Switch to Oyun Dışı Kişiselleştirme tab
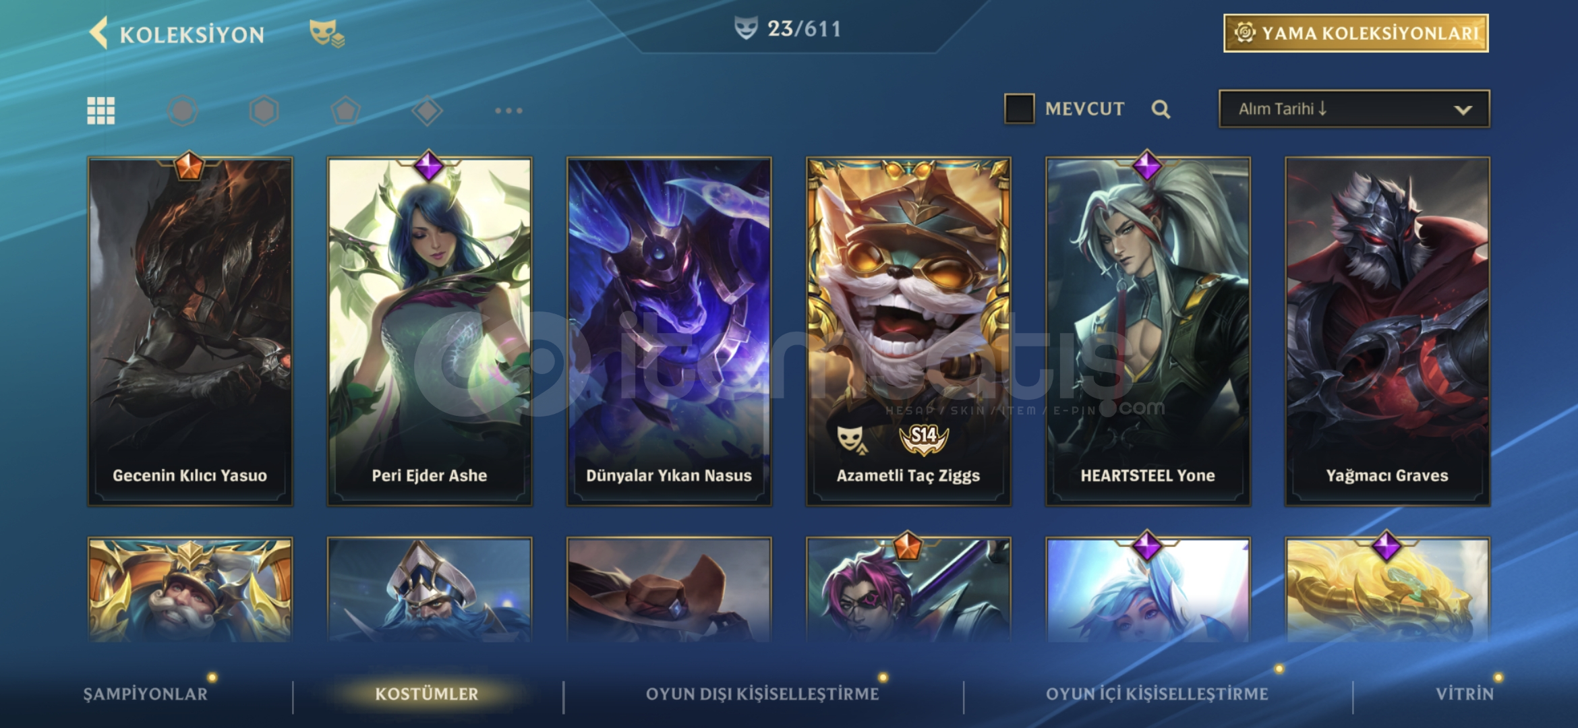The height and width of the screenshot is (728, 1578). [x=763, y=694]
